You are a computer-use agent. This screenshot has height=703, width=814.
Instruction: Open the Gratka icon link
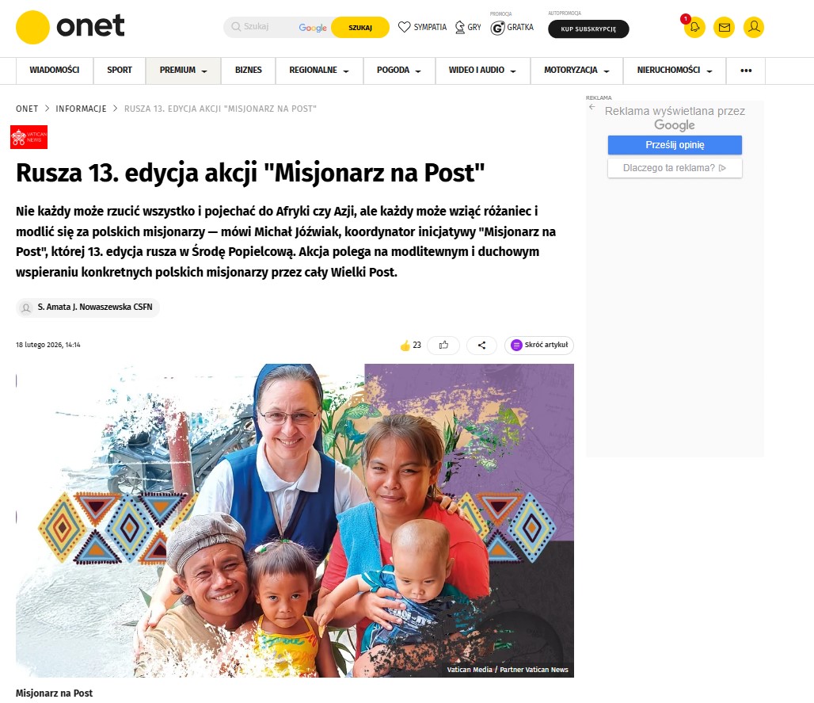pos(512,27)
